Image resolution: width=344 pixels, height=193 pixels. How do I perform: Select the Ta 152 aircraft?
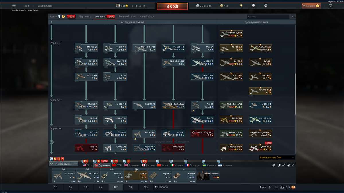click(115, 77)
